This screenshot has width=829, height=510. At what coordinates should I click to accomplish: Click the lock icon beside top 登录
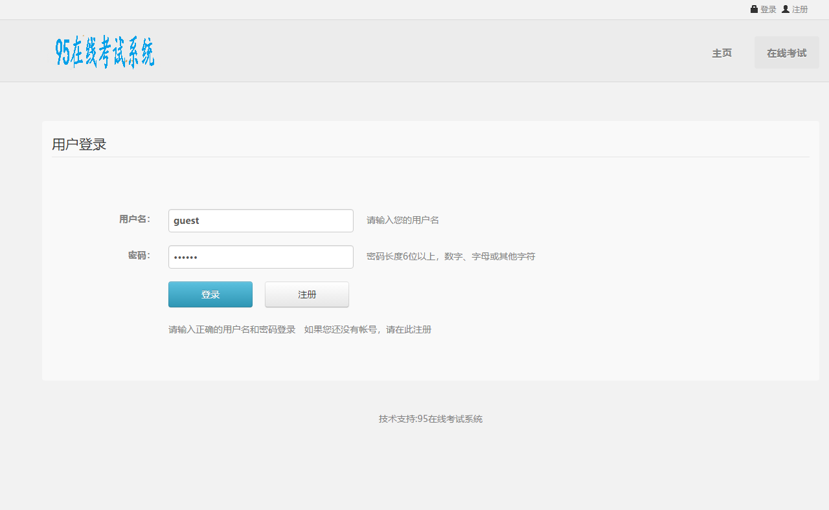(754, 9)
